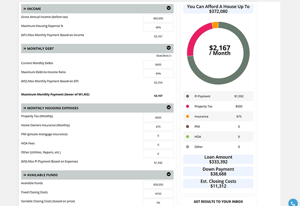This screenshot has width=300, height=206.
Task: Select the Current Monthly Debts input
Action: 158,65
